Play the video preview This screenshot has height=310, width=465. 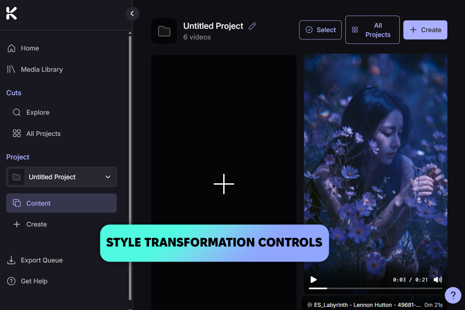[313, 280]
